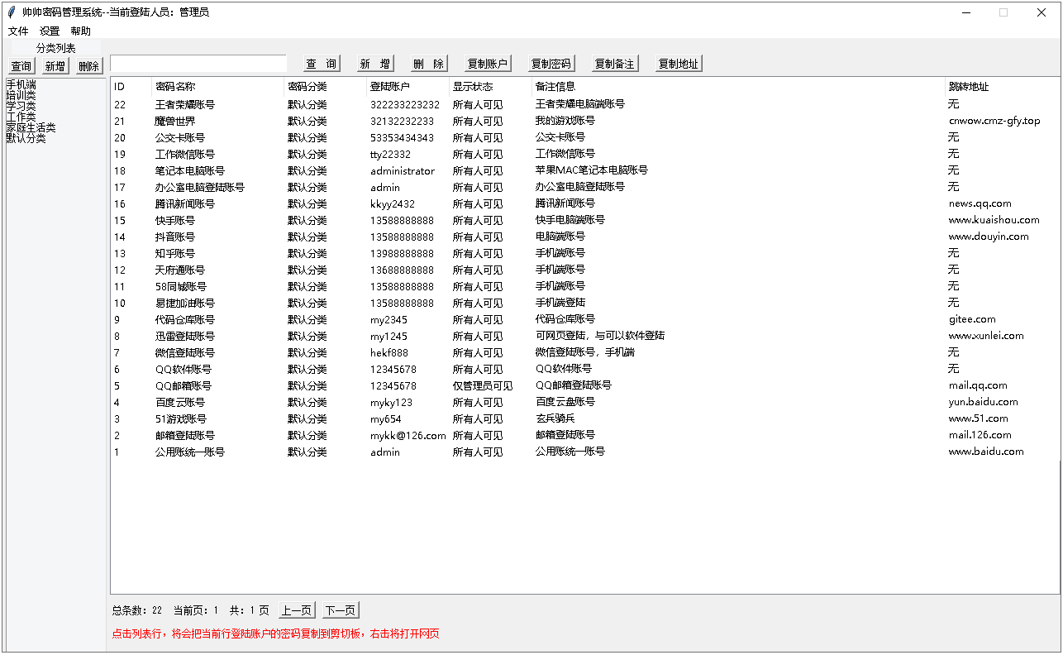Click the news.qq.com address cell
The image size is (1063, 655).
[x=980, y=203]
